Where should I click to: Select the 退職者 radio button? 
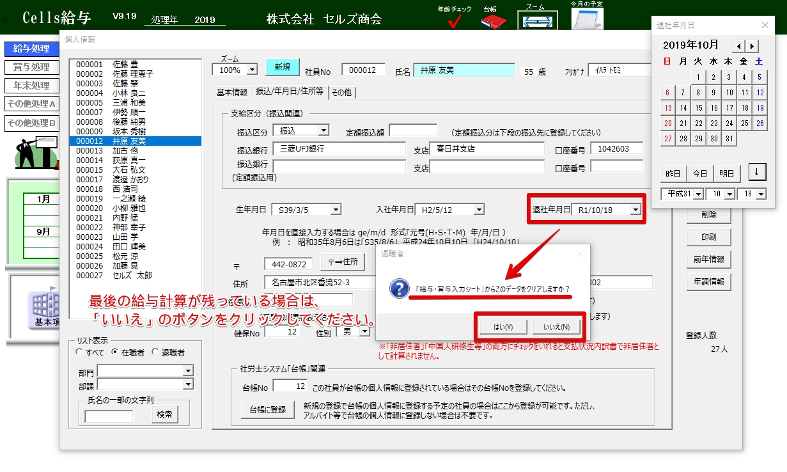155,352
